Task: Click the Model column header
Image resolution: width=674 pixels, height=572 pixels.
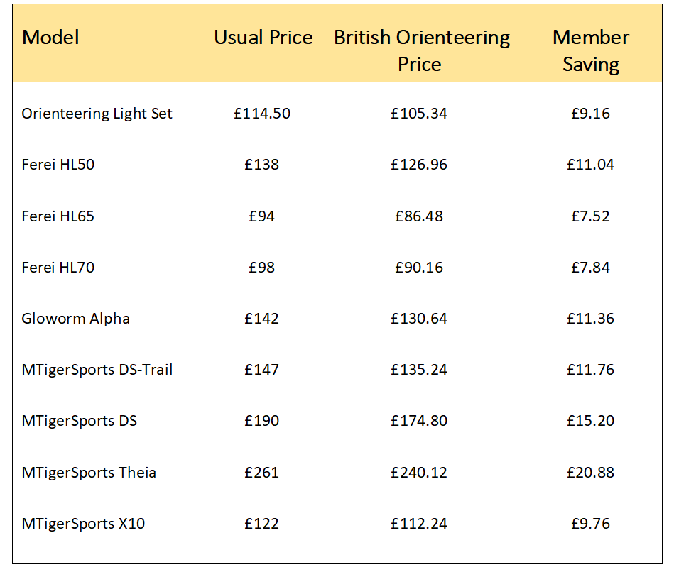Action: tap(51, 38)
